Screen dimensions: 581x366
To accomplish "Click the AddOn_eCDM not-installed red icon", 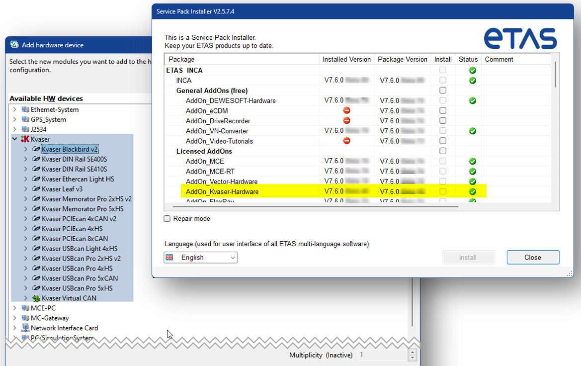I will pyautogui.click(x=347, y=110).
